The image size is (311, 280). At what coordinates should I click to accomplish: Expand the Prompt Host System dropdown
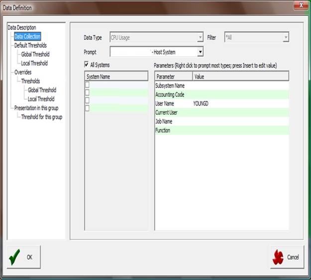click(x=200, y=52)
